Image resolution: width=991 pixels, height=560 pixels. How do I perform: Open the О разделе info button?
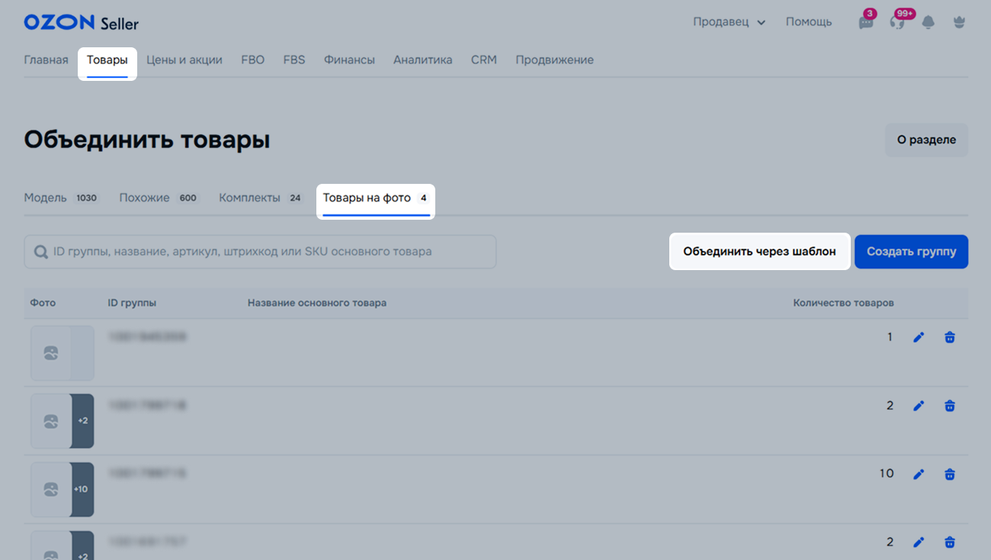point(926,140)
